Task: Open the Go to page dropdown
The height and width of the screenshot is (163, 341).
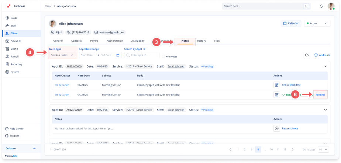Action: pyautogui.click(x=323, y=149)
